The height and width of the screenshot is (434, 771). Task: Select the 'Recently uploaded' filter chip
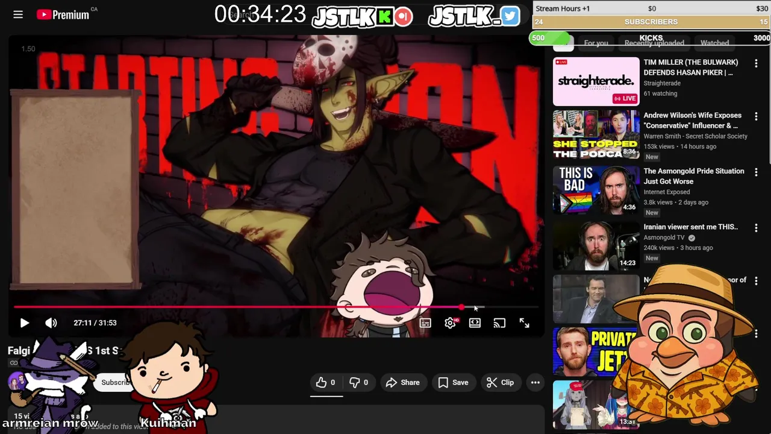click(654, 43)
